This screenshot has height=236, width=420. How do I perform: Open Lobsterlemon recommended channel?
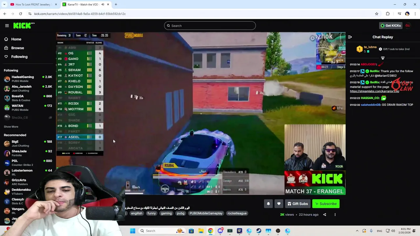pos(28,172)
